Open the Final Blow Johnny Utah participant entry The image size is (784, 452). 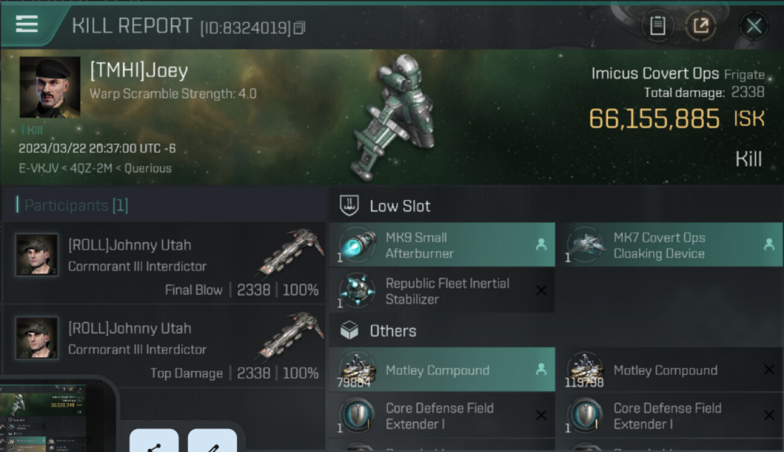[x=164, y=263]
